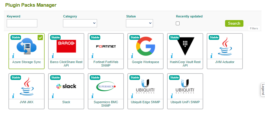This screenshot has width=265, height=118.
Task: Open info icon on JVM Actuator card
Action: [x=211, y=56]
